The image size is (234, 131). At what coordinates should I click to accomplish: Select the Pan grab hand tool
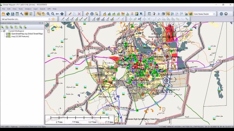[x=44, y=14]
